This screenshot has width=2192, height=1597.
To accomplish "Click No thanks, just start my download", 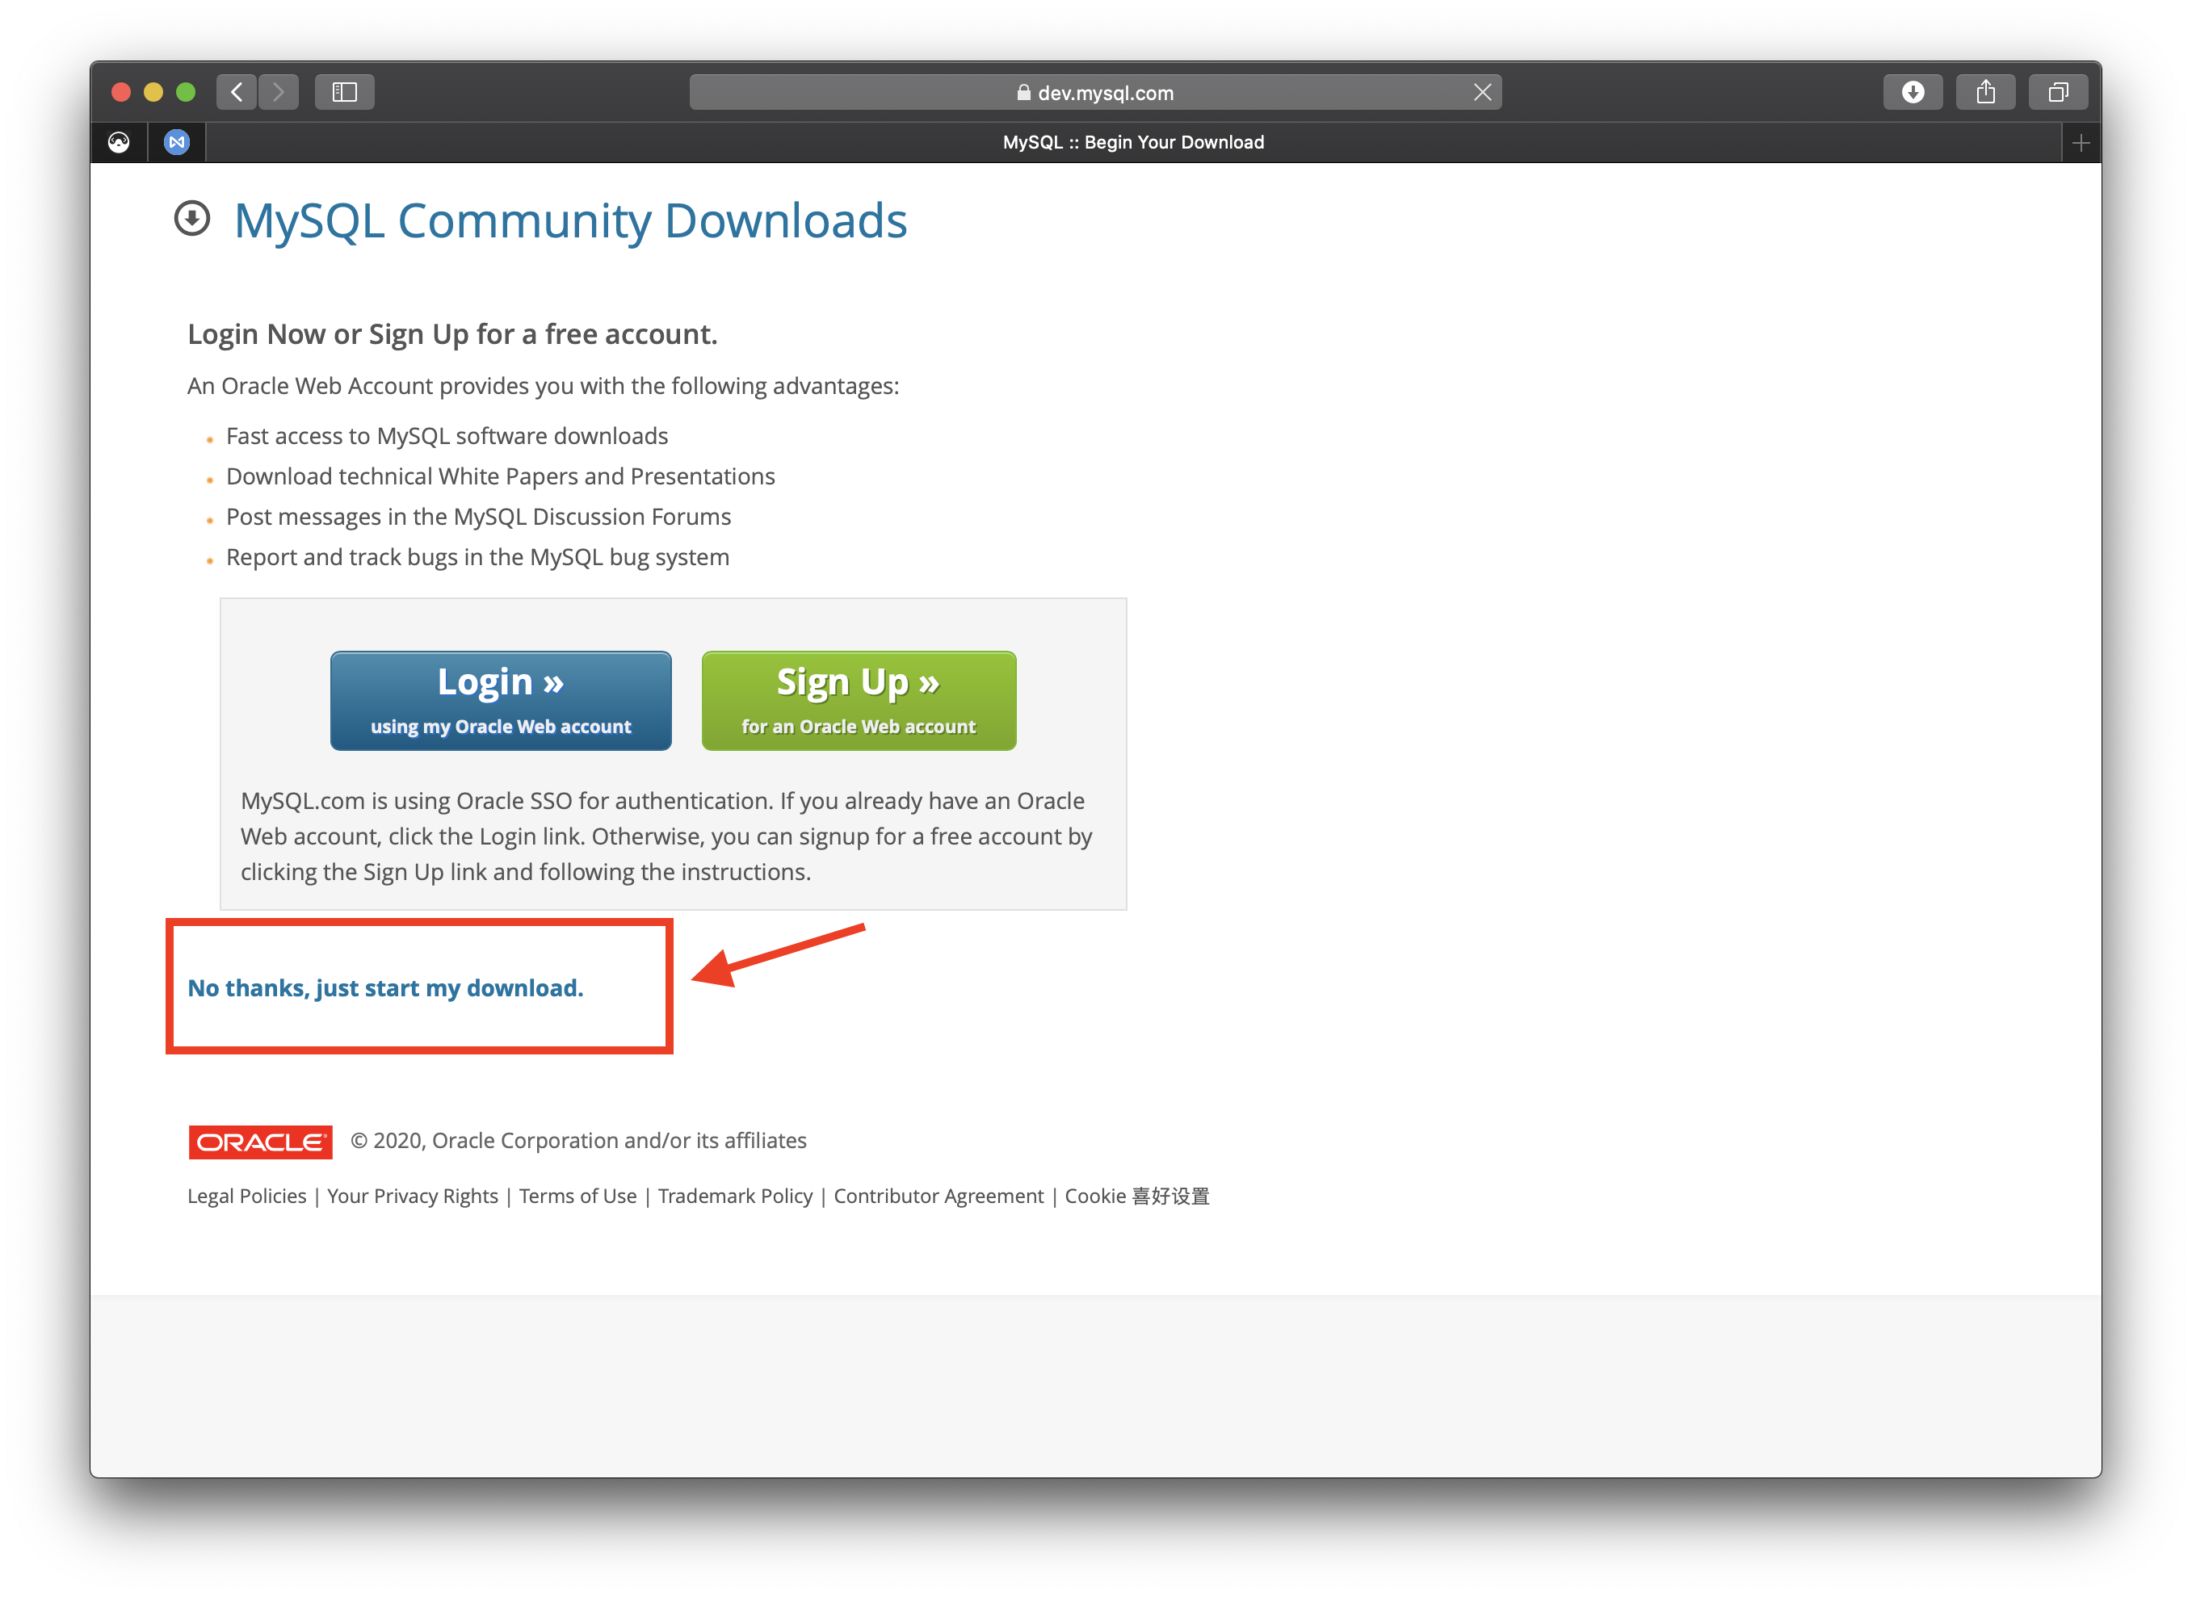I will [384, 987].
